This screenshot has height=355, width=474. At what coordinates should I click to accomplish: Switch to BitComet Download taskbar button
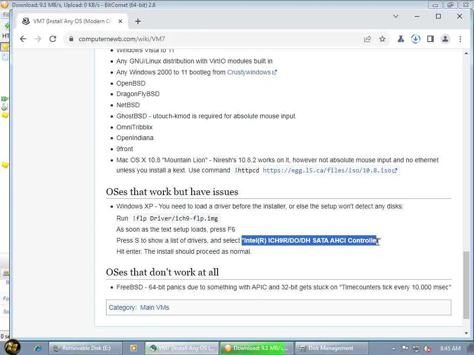(256, 348)
